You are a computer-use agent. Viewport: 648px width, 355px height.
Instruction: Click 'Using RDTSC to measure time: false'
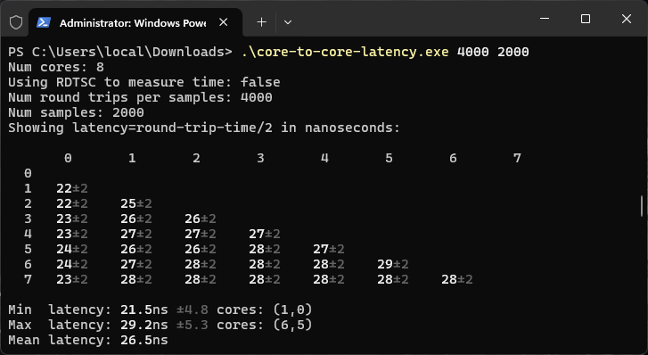click(144, 82)
